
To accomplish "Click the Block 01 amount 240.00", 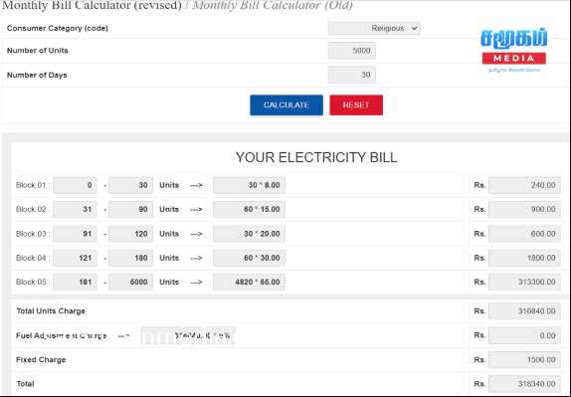I will pos(524,185).
